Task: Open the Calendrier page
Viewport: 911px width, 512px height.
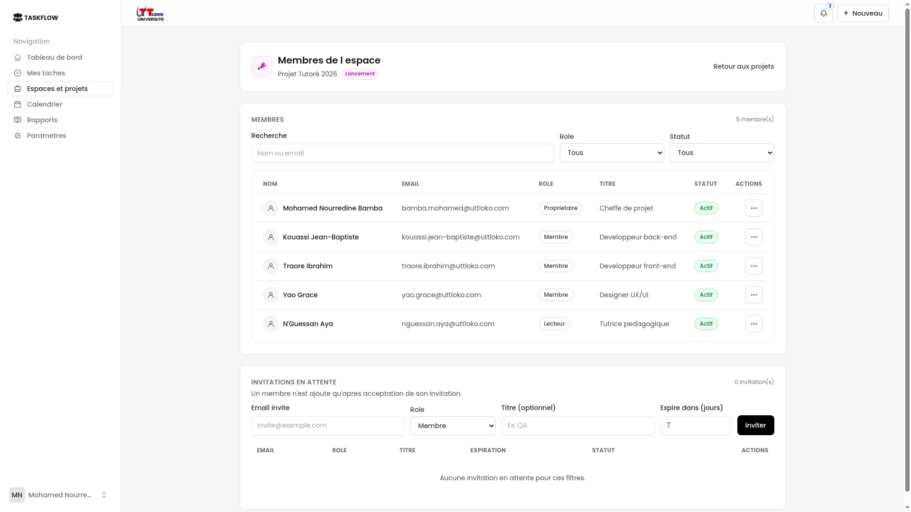Action: [60, 104]
